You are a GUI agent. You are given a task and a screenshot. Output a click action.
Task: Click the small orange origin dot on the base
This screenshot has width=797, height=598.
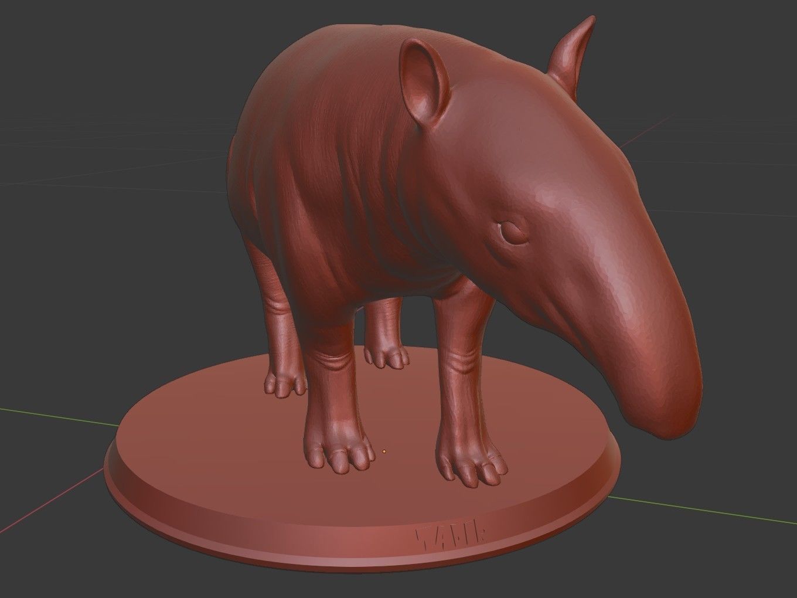[x=384, y=451]
